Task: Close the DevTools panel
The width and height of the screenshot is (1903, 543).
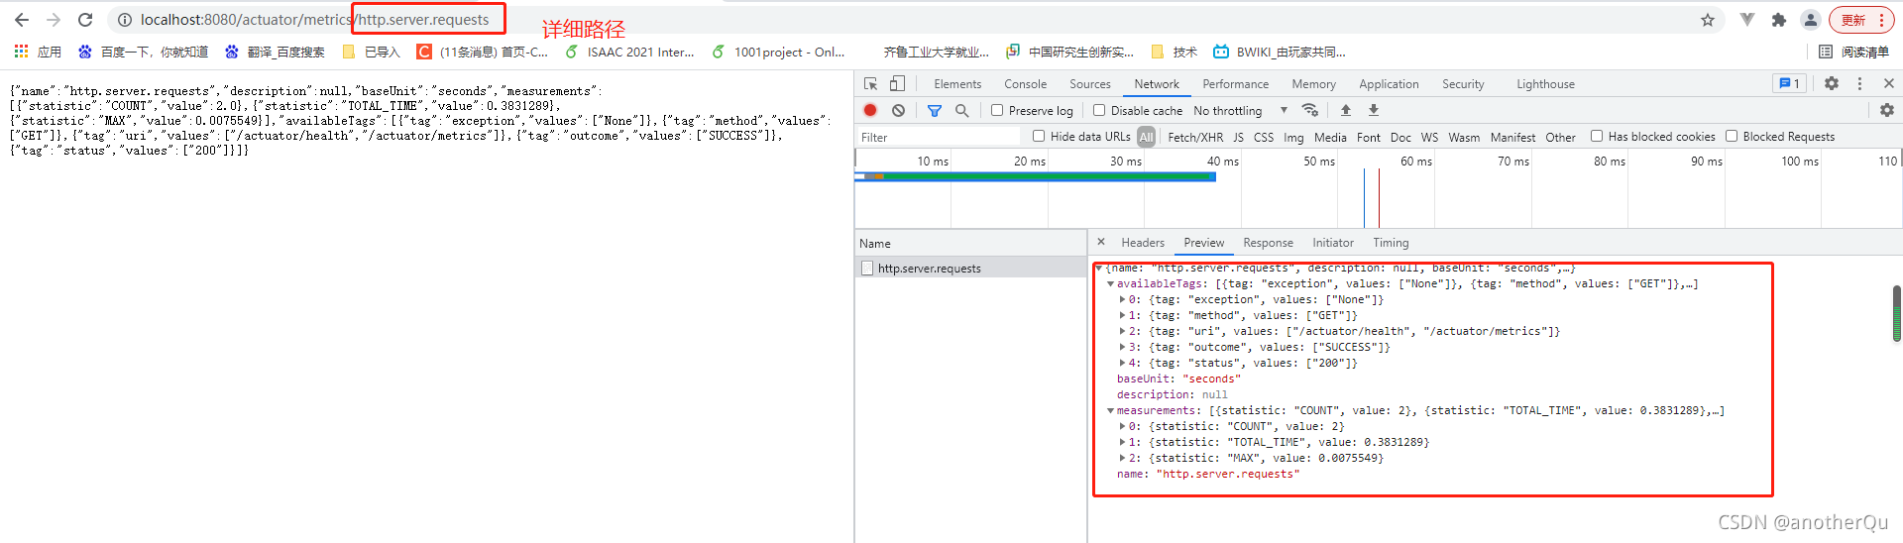Action: 1888,84
